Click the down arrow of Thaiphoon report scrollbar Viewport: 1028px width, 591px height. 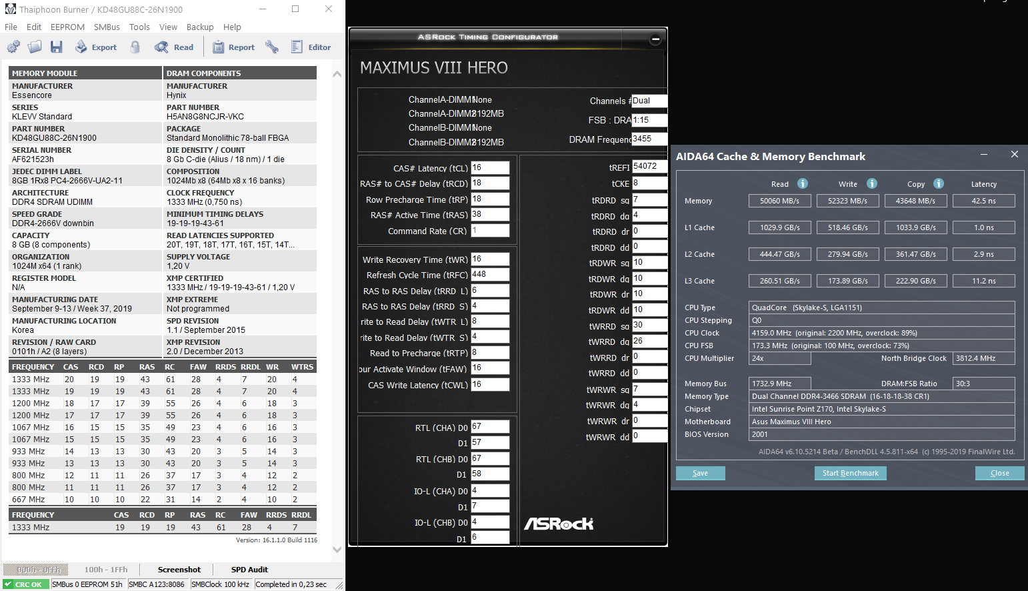tap(337, 550)
